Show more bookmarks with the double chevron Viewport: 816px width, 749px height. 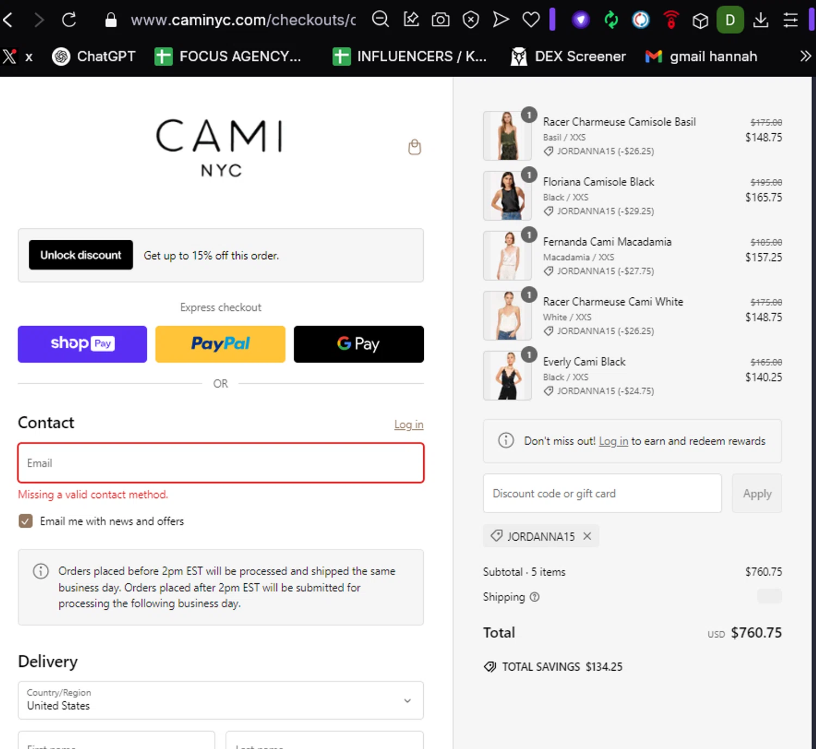[x=805, y=56]
